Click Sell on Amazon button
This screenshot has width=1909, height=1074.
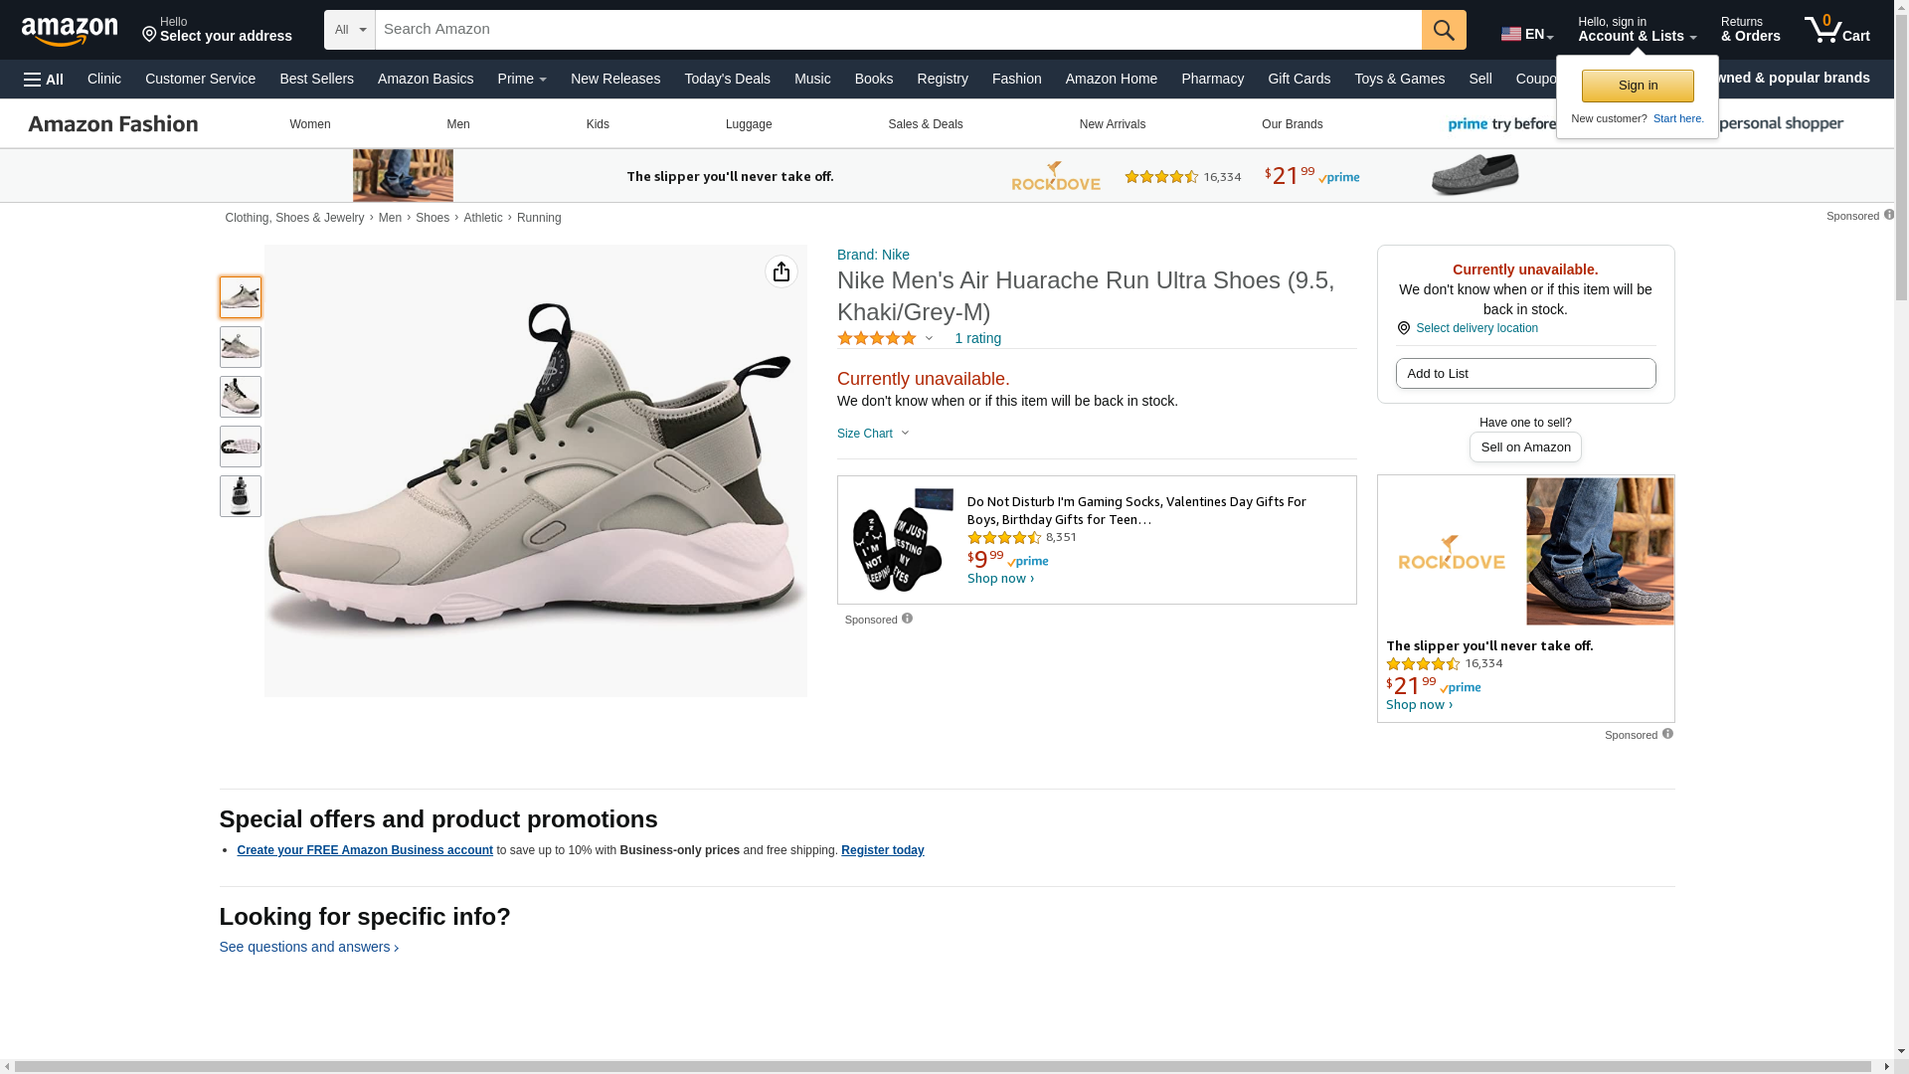coord(1525,447)
